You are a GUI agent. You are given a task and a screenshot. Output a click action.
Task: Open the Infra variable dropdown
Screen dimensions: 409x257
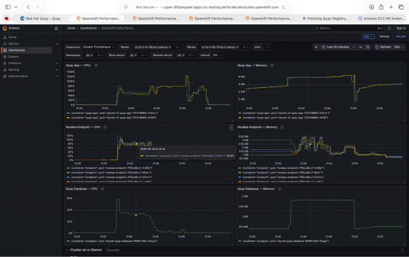coord(267,47)
